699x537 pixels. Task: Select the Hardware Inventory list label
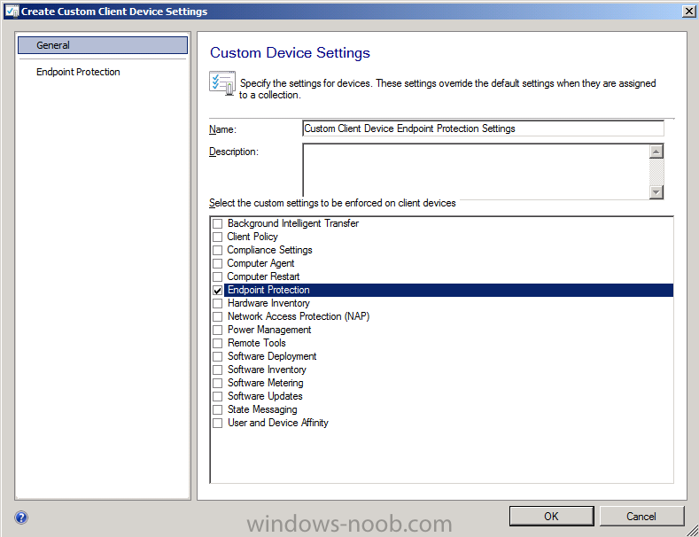click(x=268, y=303)
